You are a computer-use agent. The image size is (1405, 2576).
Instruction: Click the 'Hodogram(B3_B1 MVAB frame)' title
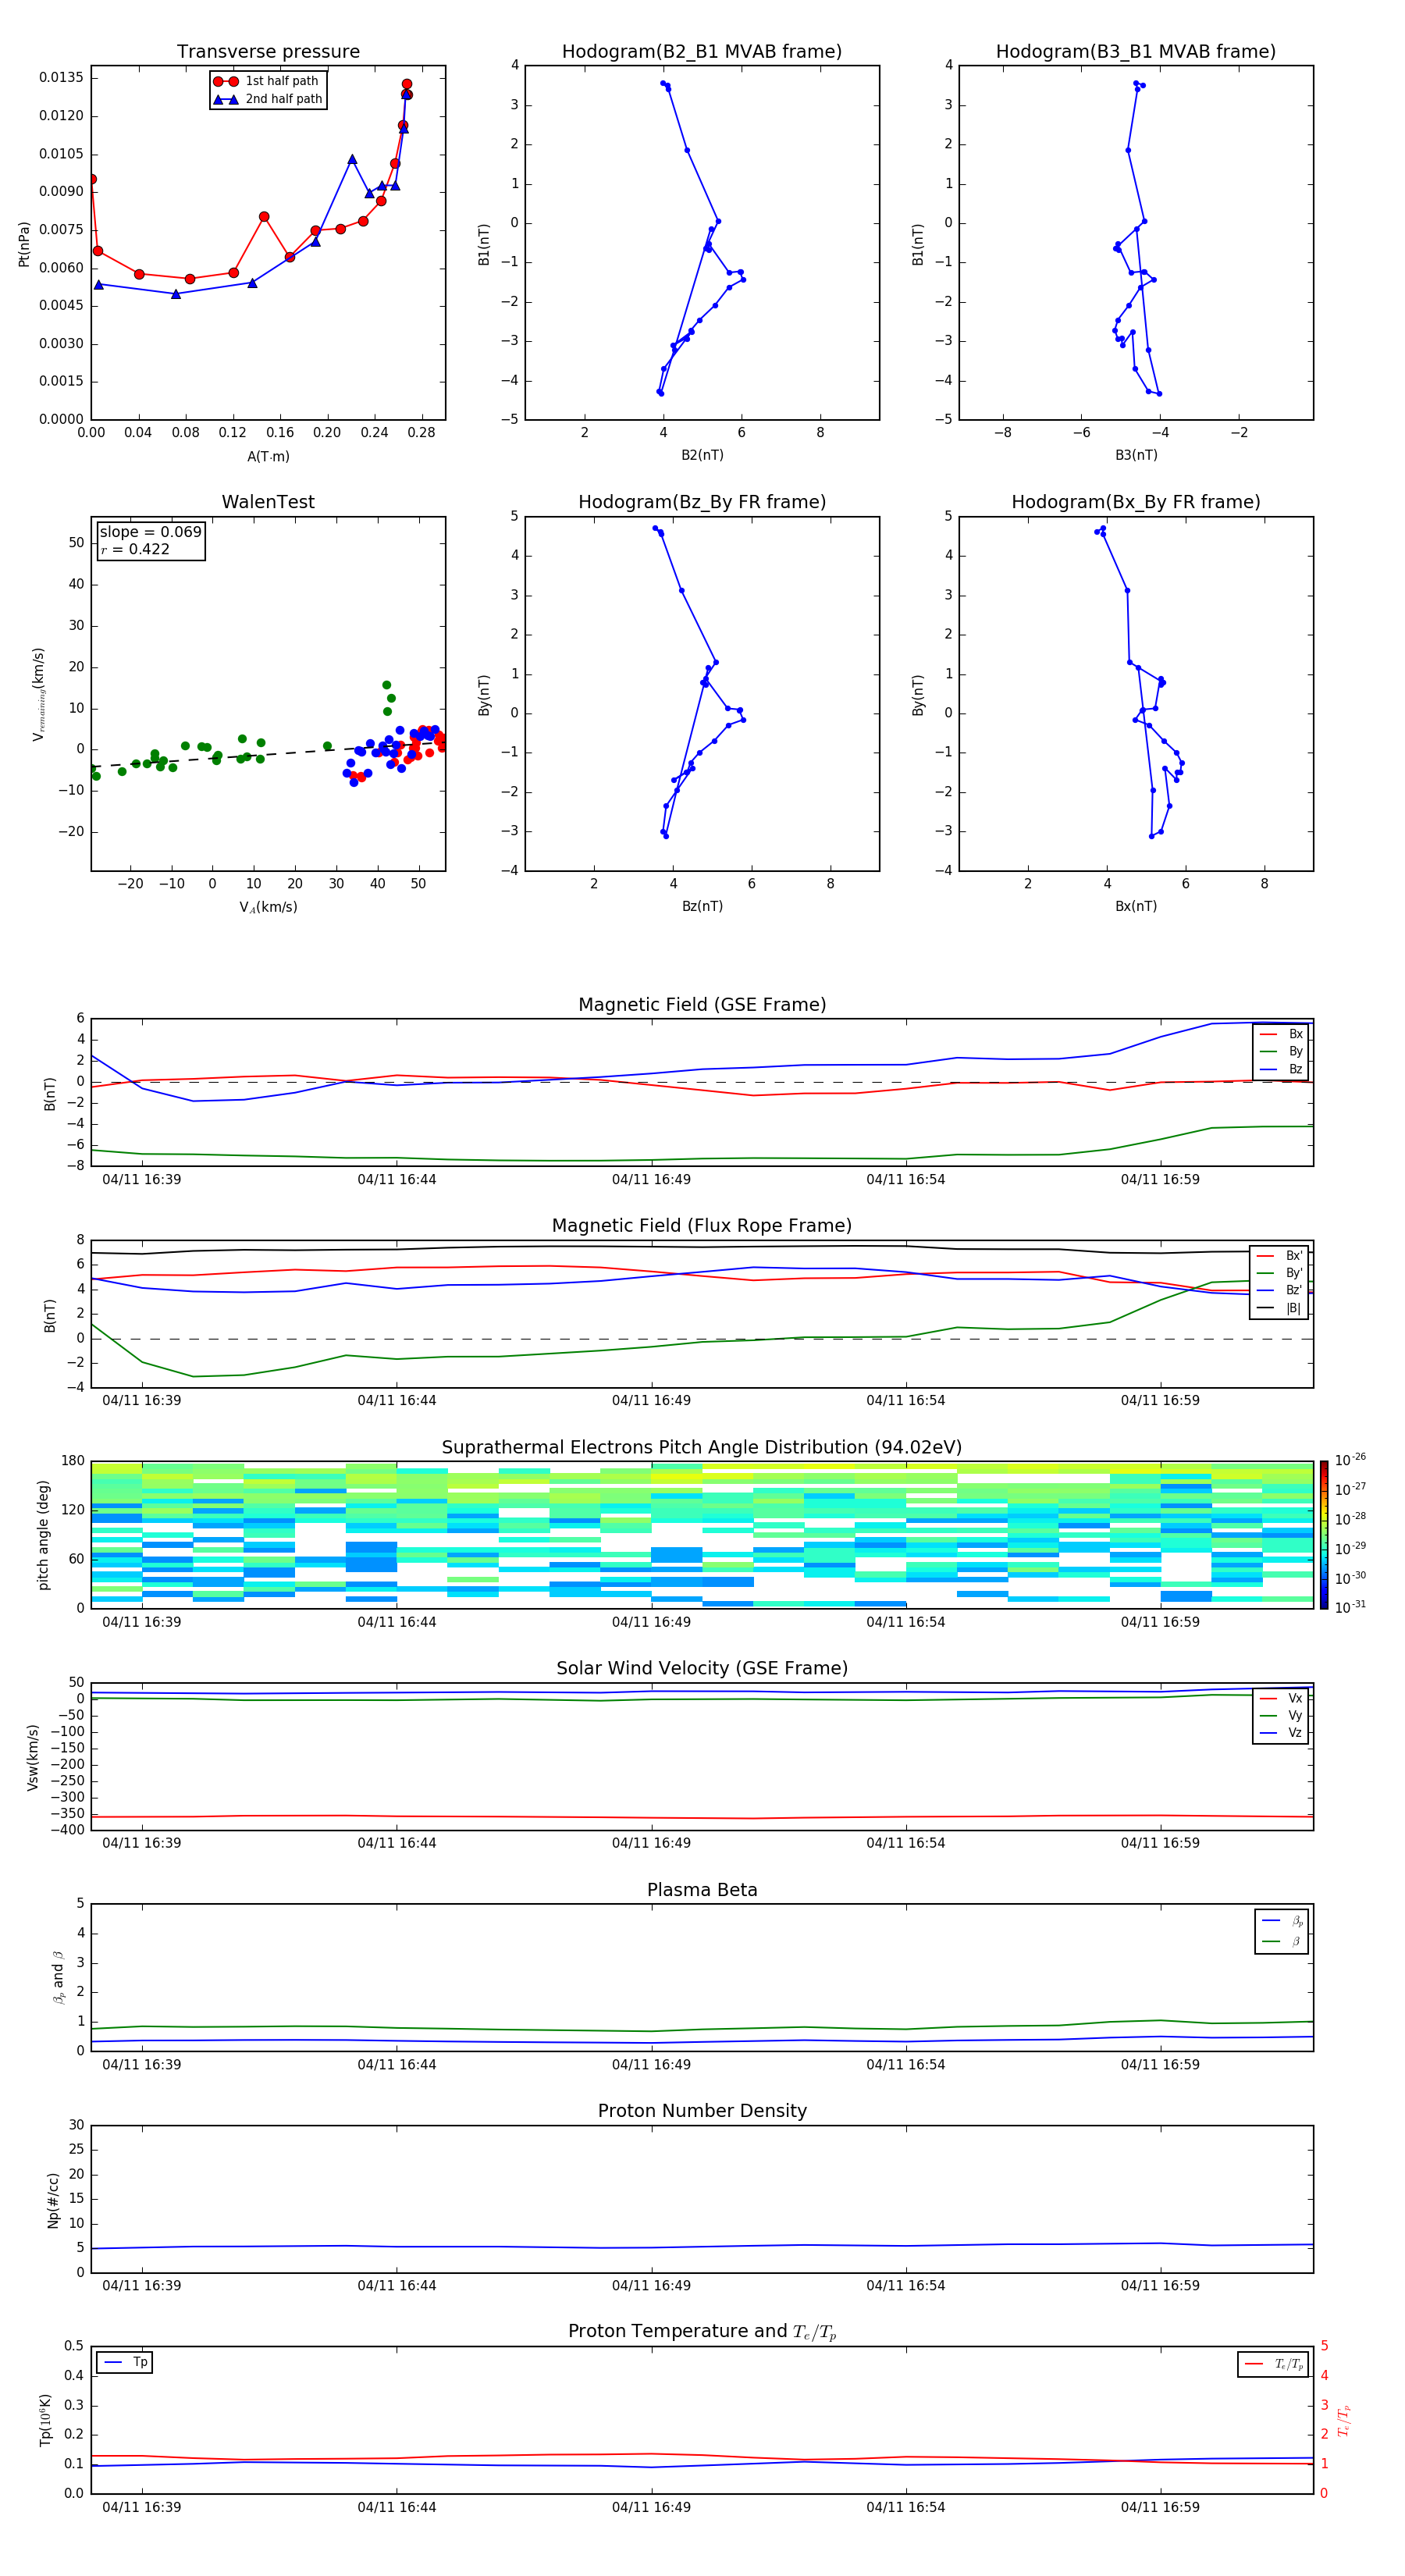point(1136,52)
